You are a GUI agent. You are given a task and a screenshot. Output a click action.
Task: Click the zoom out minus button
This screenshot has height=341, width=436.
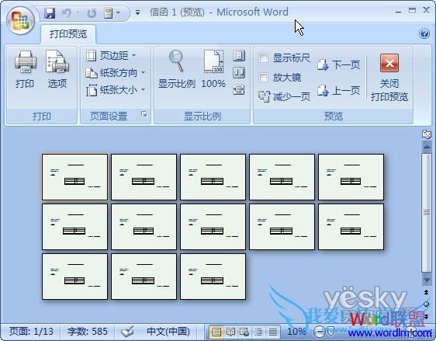tap(319, 332)
